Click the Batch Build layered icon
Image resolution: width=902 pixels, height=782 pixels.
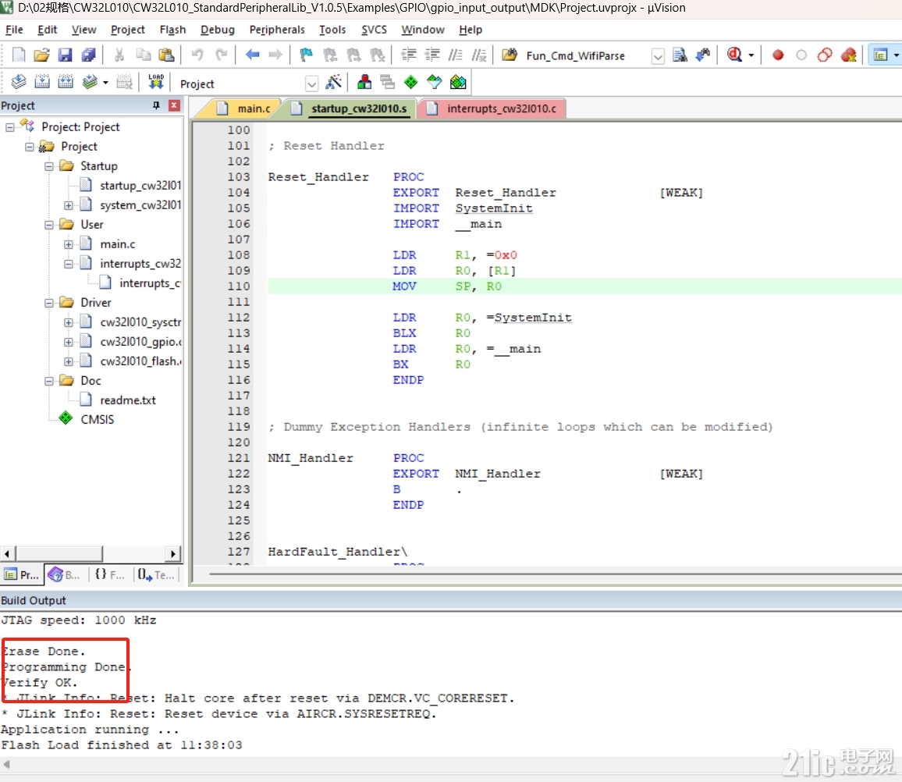coord(89,82)
